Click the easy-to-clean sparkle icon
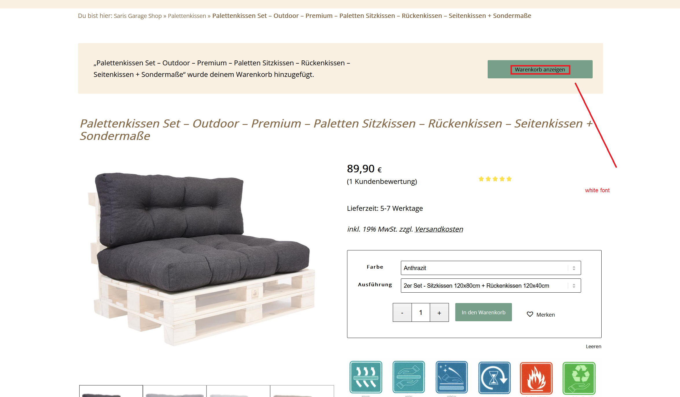 [x=452, y=377]
